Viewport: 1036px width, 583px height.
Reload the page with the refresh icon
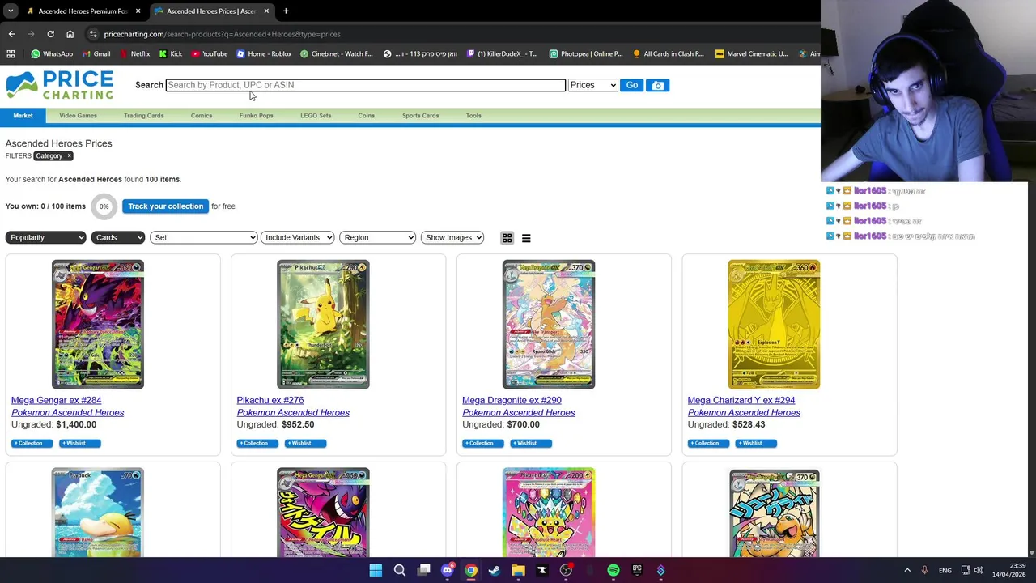click(x=50, y=34)
